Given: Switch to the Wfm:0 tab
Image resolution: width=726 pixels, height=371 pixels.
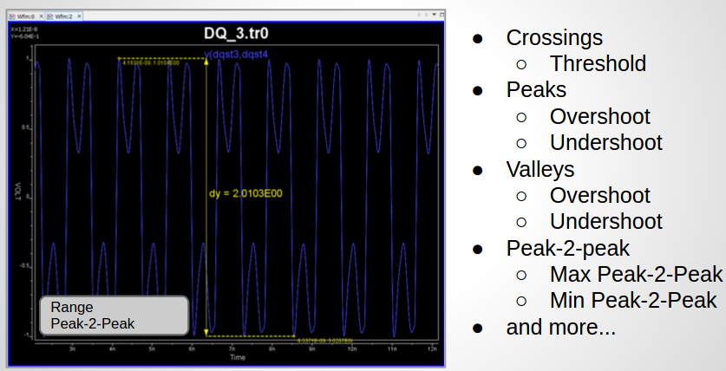Looking at the screenshot, I should point(25,16).
